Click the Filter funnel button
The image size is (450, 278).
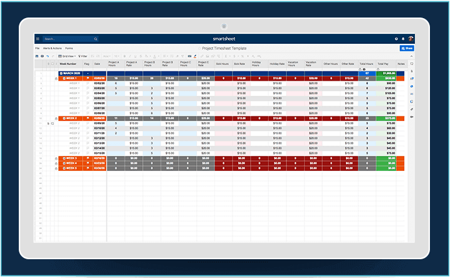coord(83,56)
